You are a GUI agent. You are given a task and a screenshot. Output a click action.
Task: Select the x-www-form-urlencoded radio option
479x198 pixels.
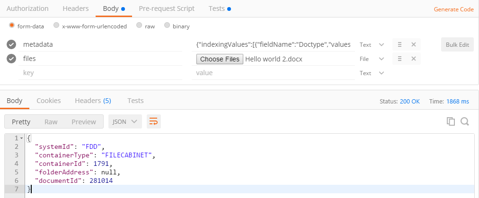[x=56, y=26]
